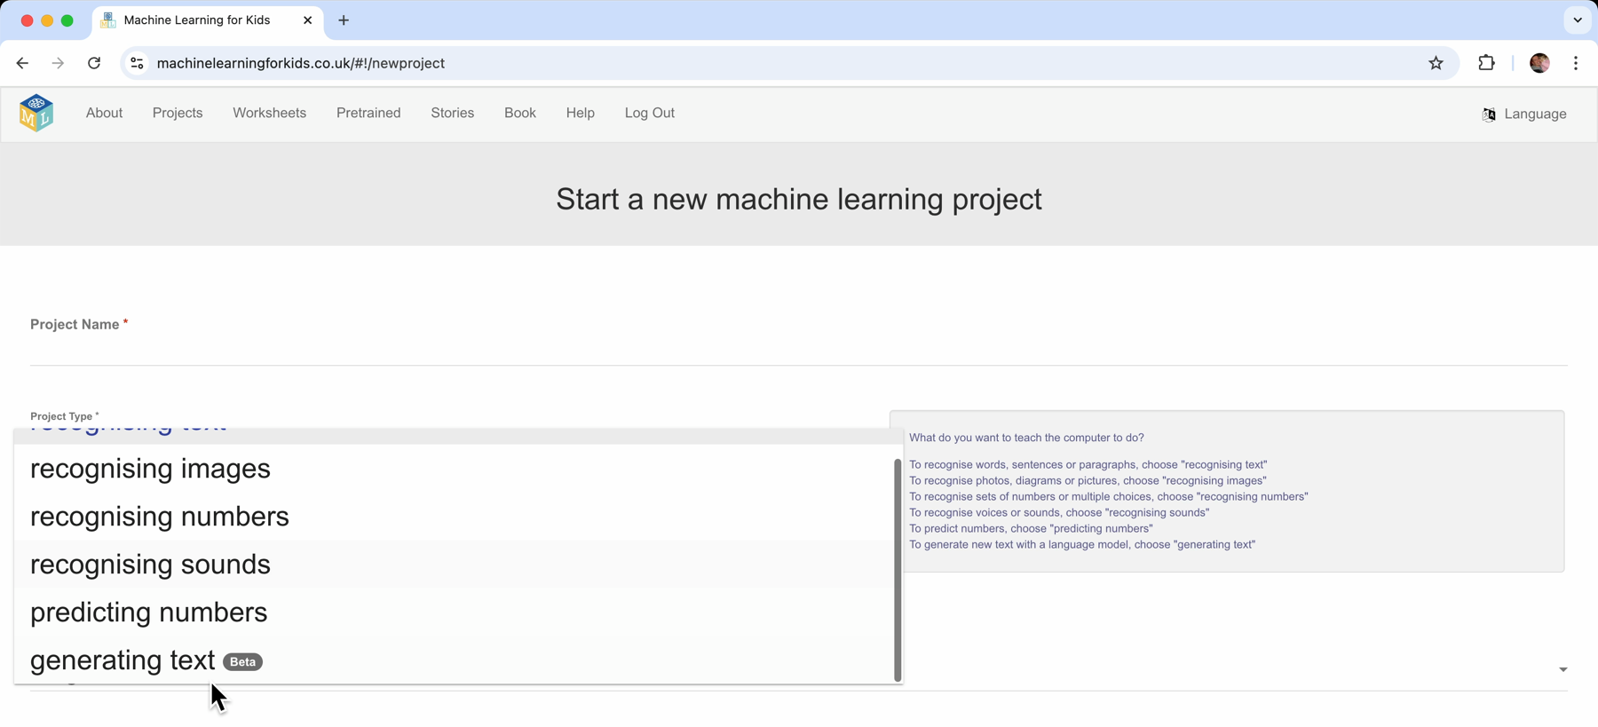Go back to previous page
Image resolution: width=1598 pixels, height=727 pixels.
22,63
